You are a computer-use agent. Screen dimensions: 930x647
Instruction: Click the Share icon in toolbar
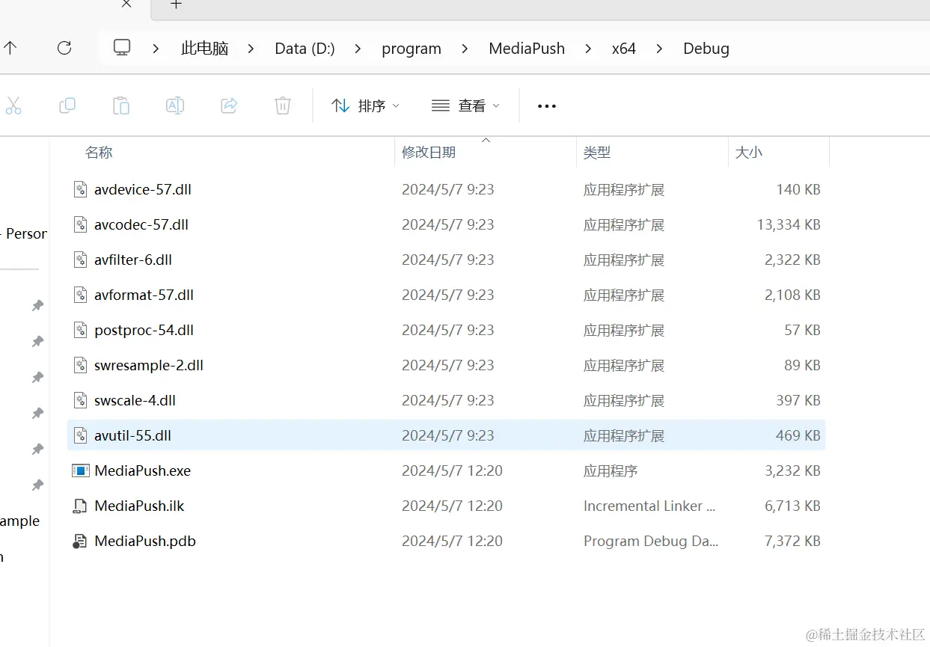(x=229, y=105)
